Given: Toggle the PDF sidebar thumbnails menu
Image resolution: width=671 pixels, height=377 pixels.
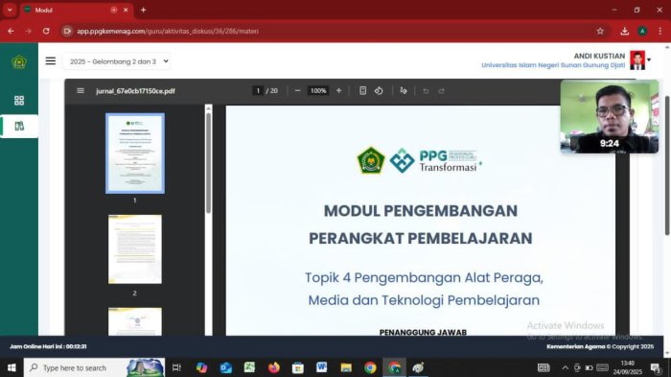Looking at the screenshot, I should tap(80, 90).
